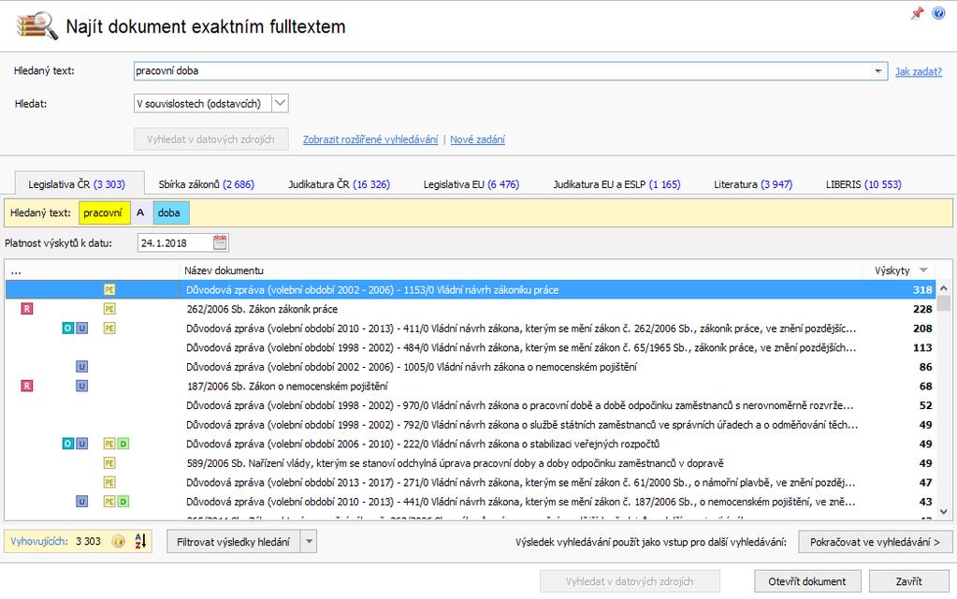The height and width of the screenshot is (599, 957).
Task: Click the PE icon in 589/2006 Sb. row
Action: click(109, 463)
